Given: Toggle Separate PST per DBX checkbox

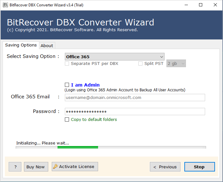Looking at the screenshot, I should (x=67, y=64).
